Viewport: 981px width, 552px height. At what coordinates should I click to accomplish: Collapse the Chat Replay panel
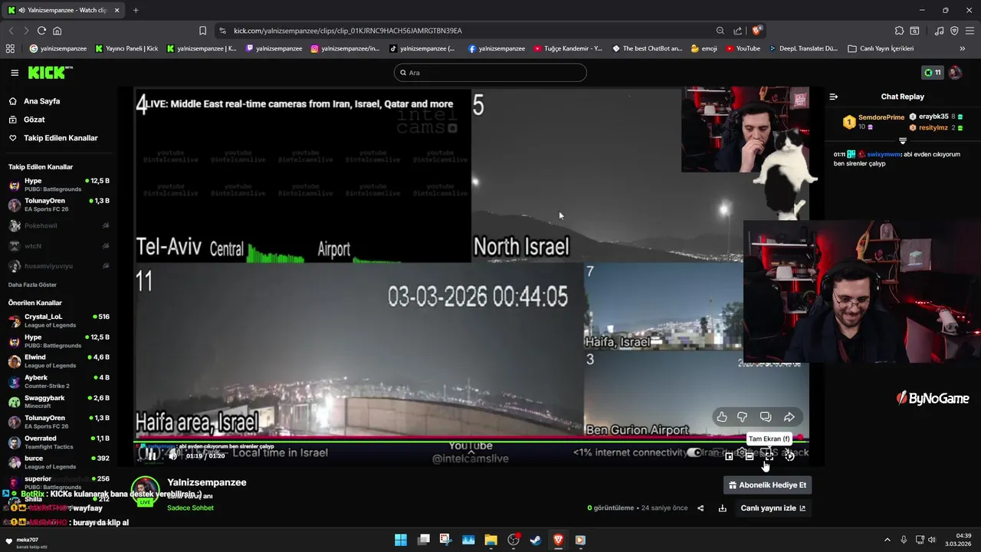(x=834, y=97)
